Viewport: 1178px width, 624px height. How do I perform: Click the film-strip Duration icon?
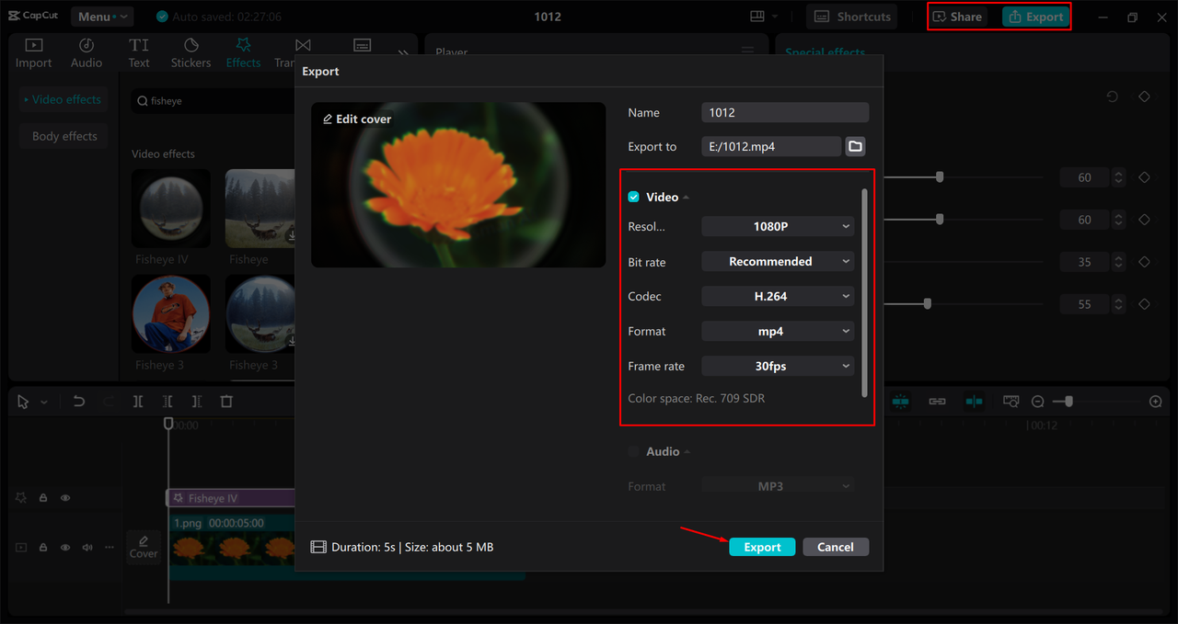[x=318, y=547]
